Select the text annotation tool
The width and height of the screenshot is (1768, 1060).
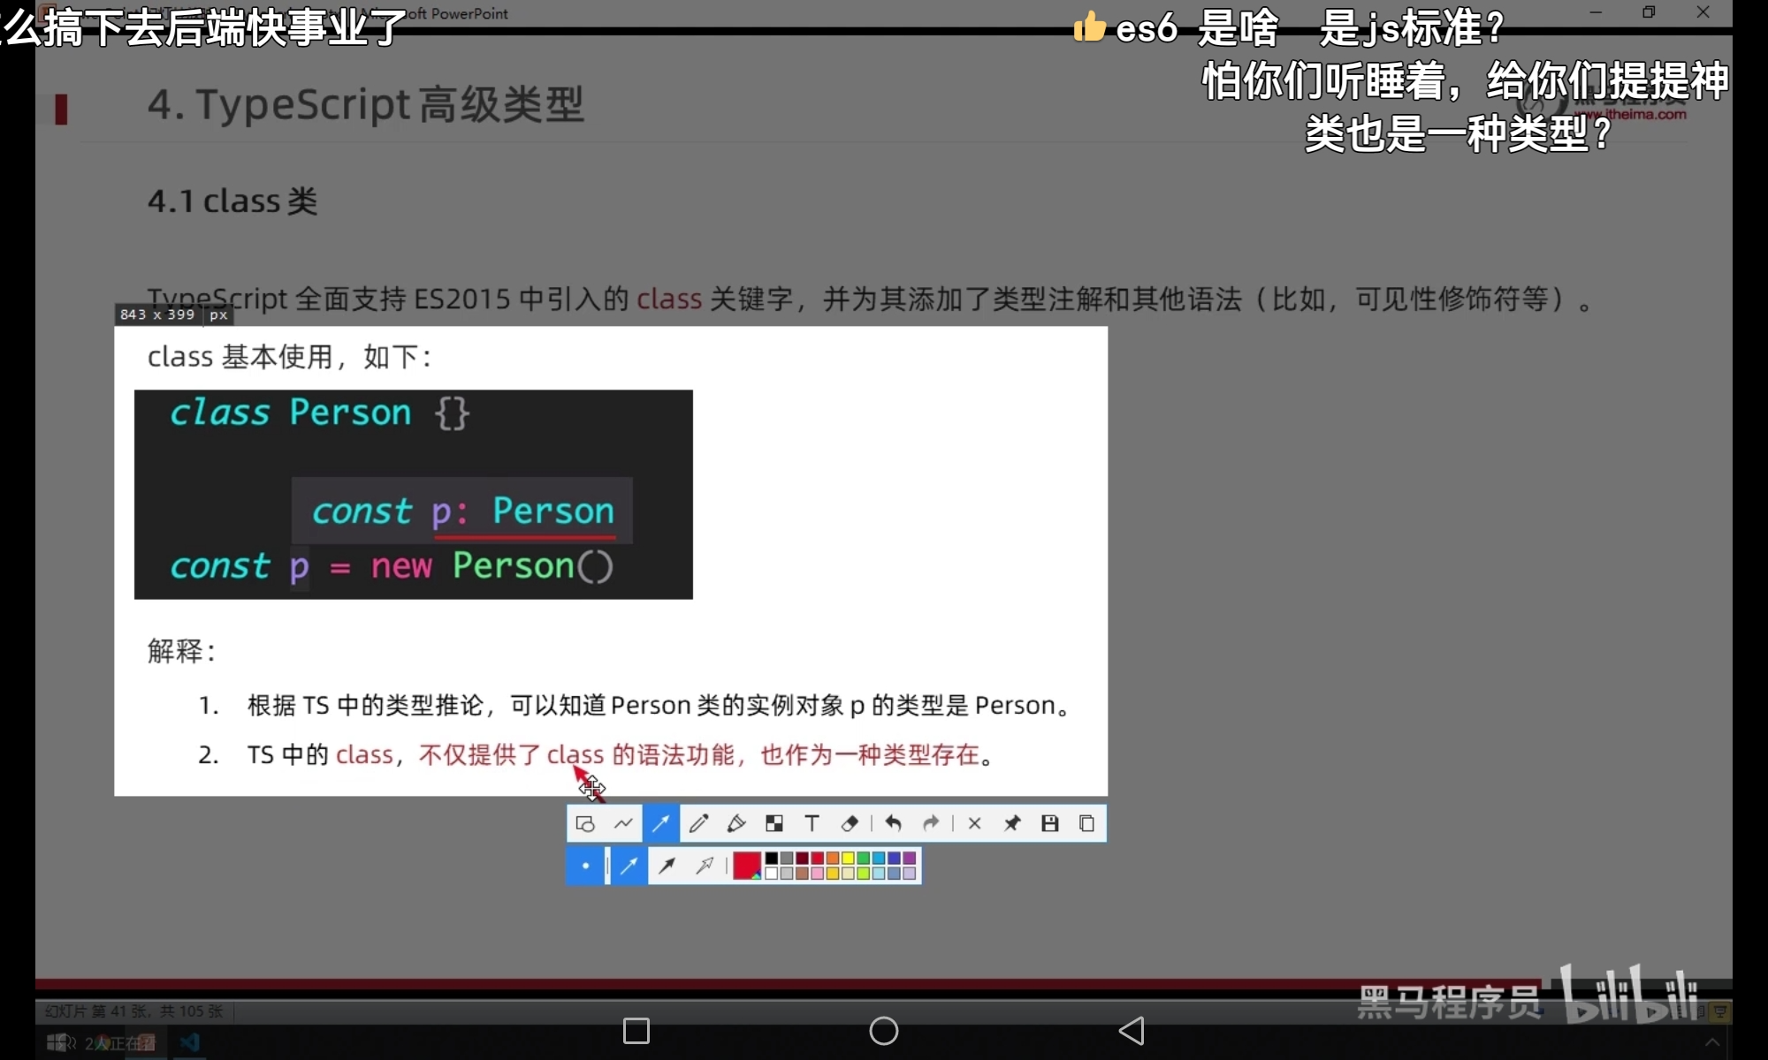pyautogui.click(x=812, y=824)
